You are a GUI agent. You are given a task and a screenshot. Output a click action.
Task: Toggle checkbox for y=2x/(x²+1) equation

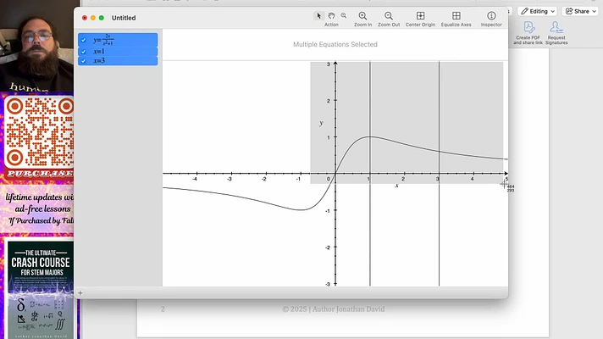pos(84,40)
